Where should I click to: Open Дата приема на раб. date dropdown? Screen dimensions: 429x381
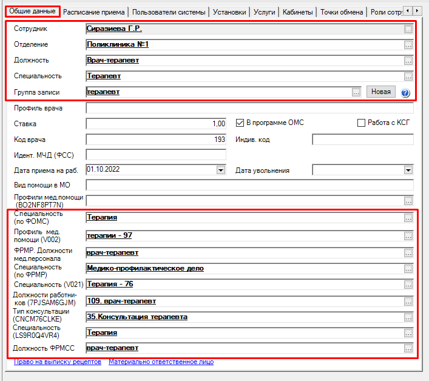tap(221, 170)
